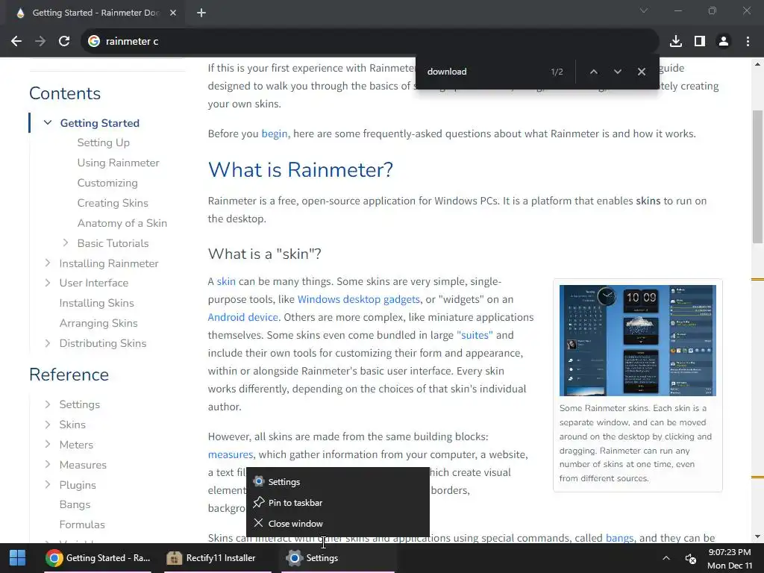Open Setting Up in the contents
Image resolution: width=764 pixels, height=573 pixels.
pos(103,143)
